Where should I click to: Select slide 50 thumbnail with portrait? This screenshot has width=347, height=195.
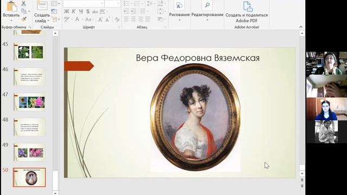point(29,177)
